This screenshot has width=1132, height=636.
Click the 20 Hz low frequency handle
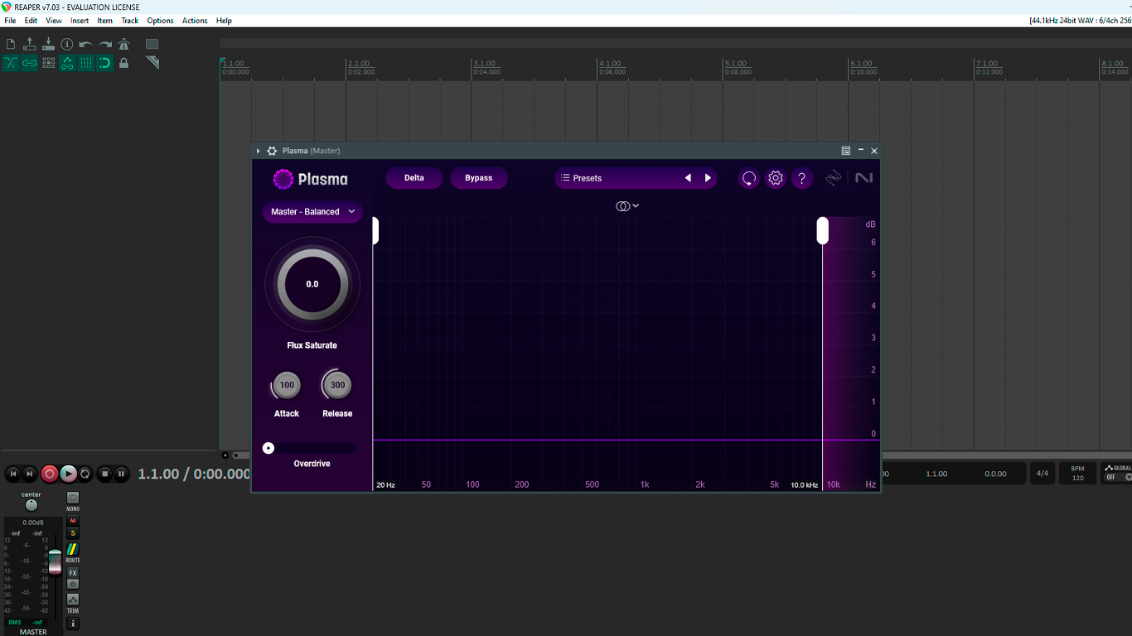(x=375, y=230)
